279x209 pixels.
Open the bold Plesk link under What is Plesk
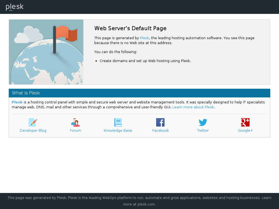click(x=17, y=102)
